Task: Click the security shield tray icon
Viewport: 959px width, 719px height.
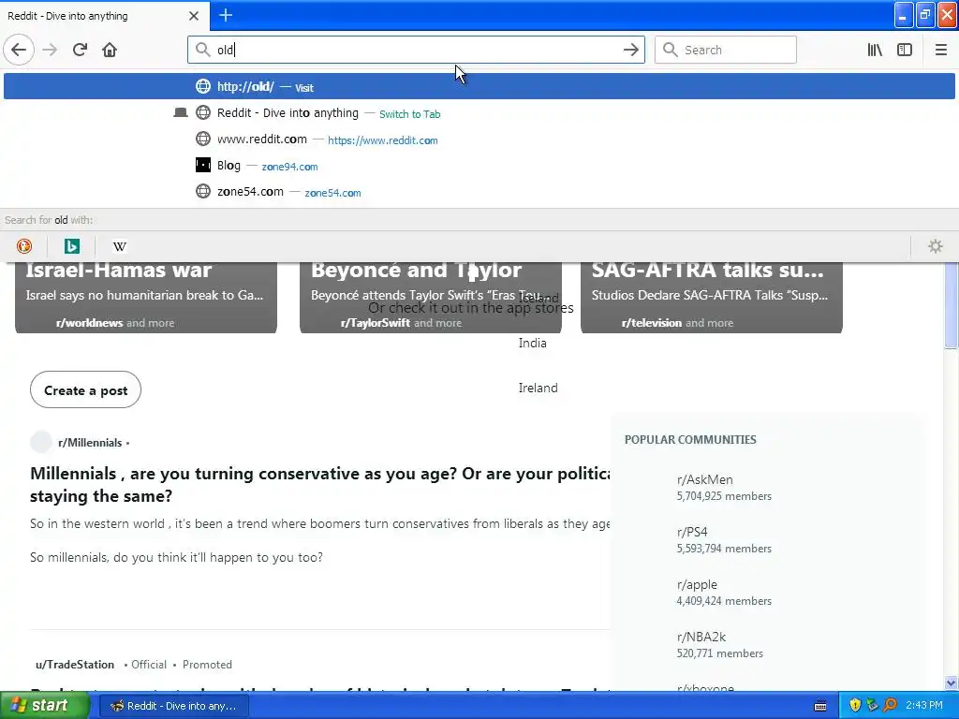Action: 855,705
